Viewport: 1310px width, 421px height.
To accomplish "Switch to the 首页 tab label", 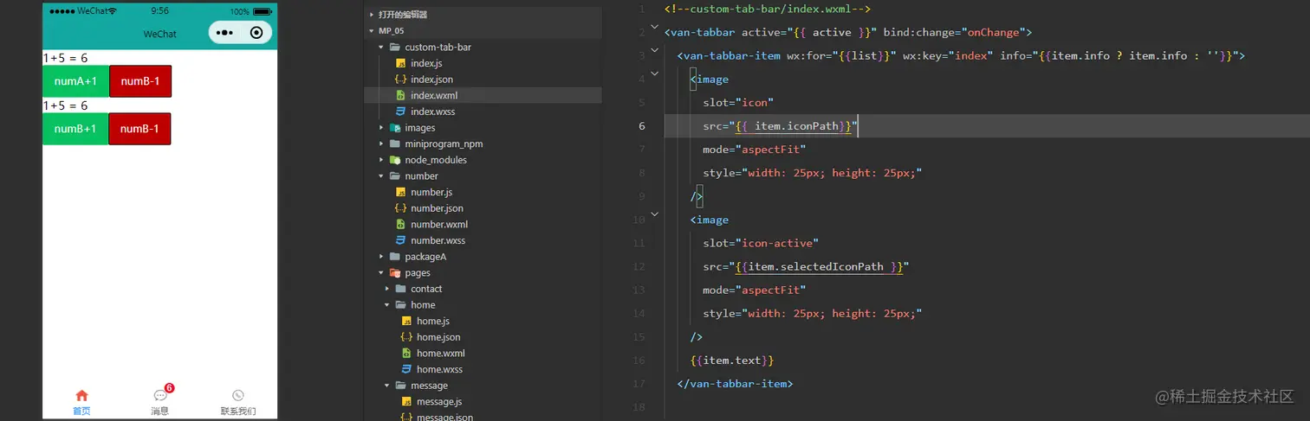I will 81,411.
